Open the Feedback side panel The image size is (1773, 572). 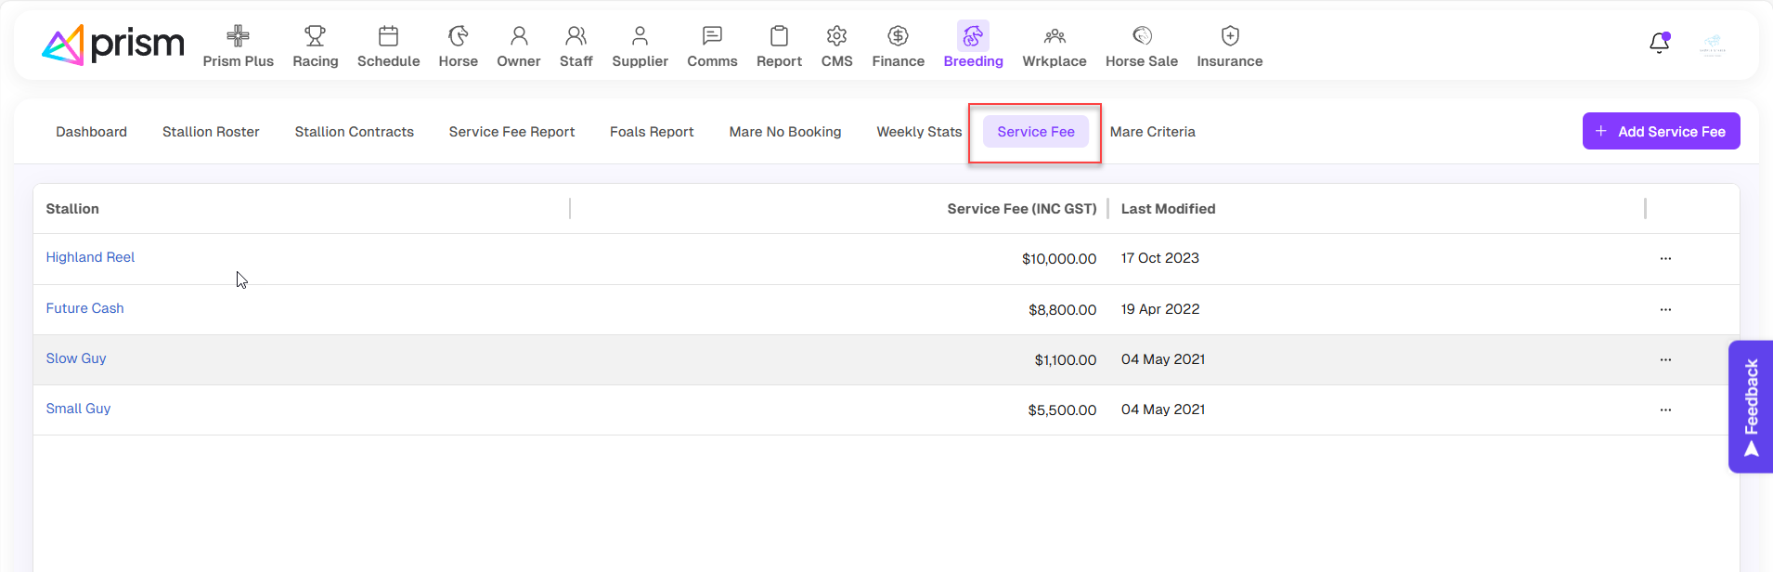pyautogui.click(x=1751, y=407)
